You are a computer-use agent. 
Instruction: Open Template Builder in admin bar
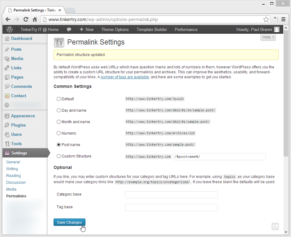152,29
